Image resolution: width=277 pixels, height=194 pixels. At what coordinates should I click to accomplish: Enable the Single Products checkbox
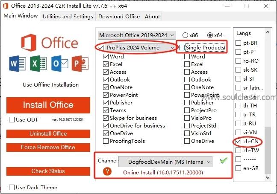pyautogui.click(x=182, y=48)
